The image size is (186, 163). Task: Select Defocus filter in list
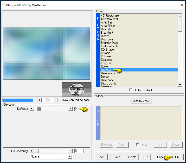pyautogui.click(x=139, y=70)
